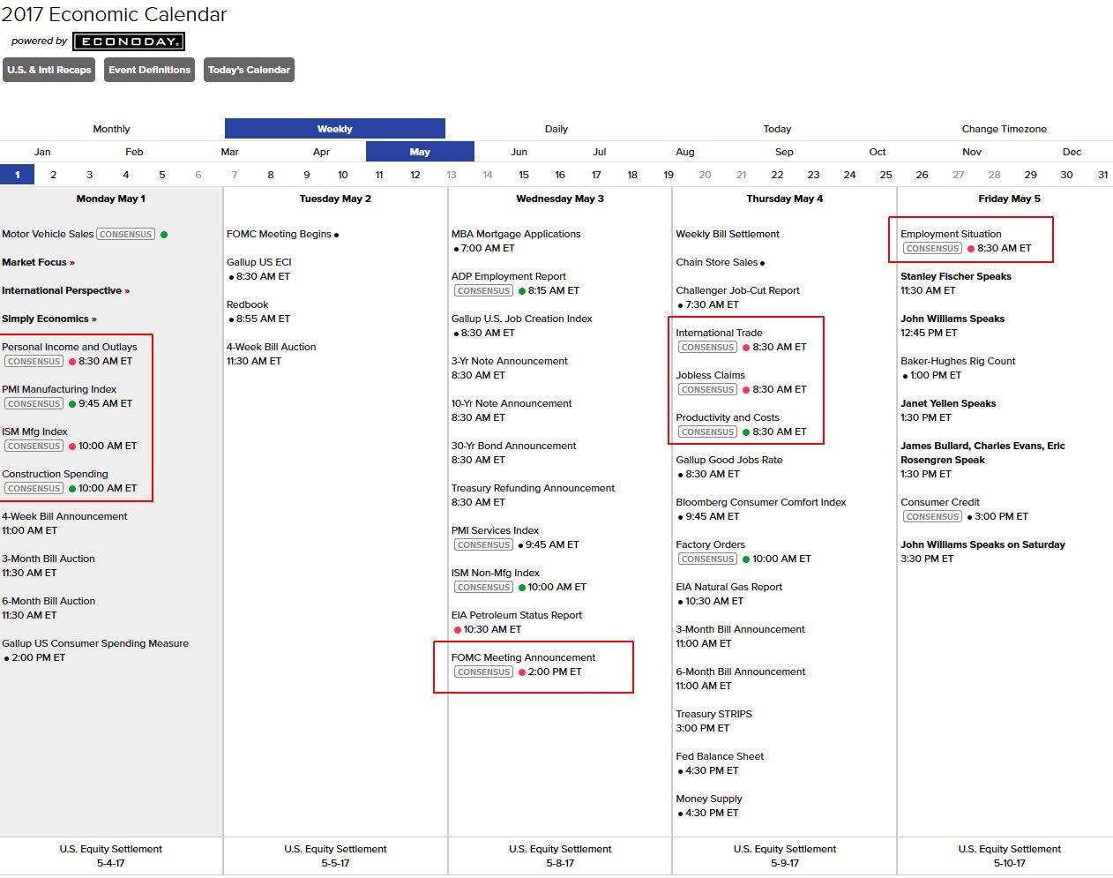Open Treasury Refunding Announcement event

pyautogui.click(x=533, y=488)
